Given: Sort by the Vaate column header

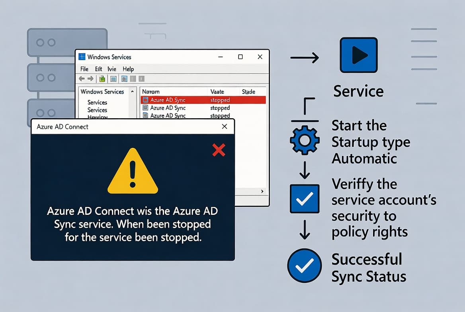Looking at the screenshot, I should pos(217,92).
